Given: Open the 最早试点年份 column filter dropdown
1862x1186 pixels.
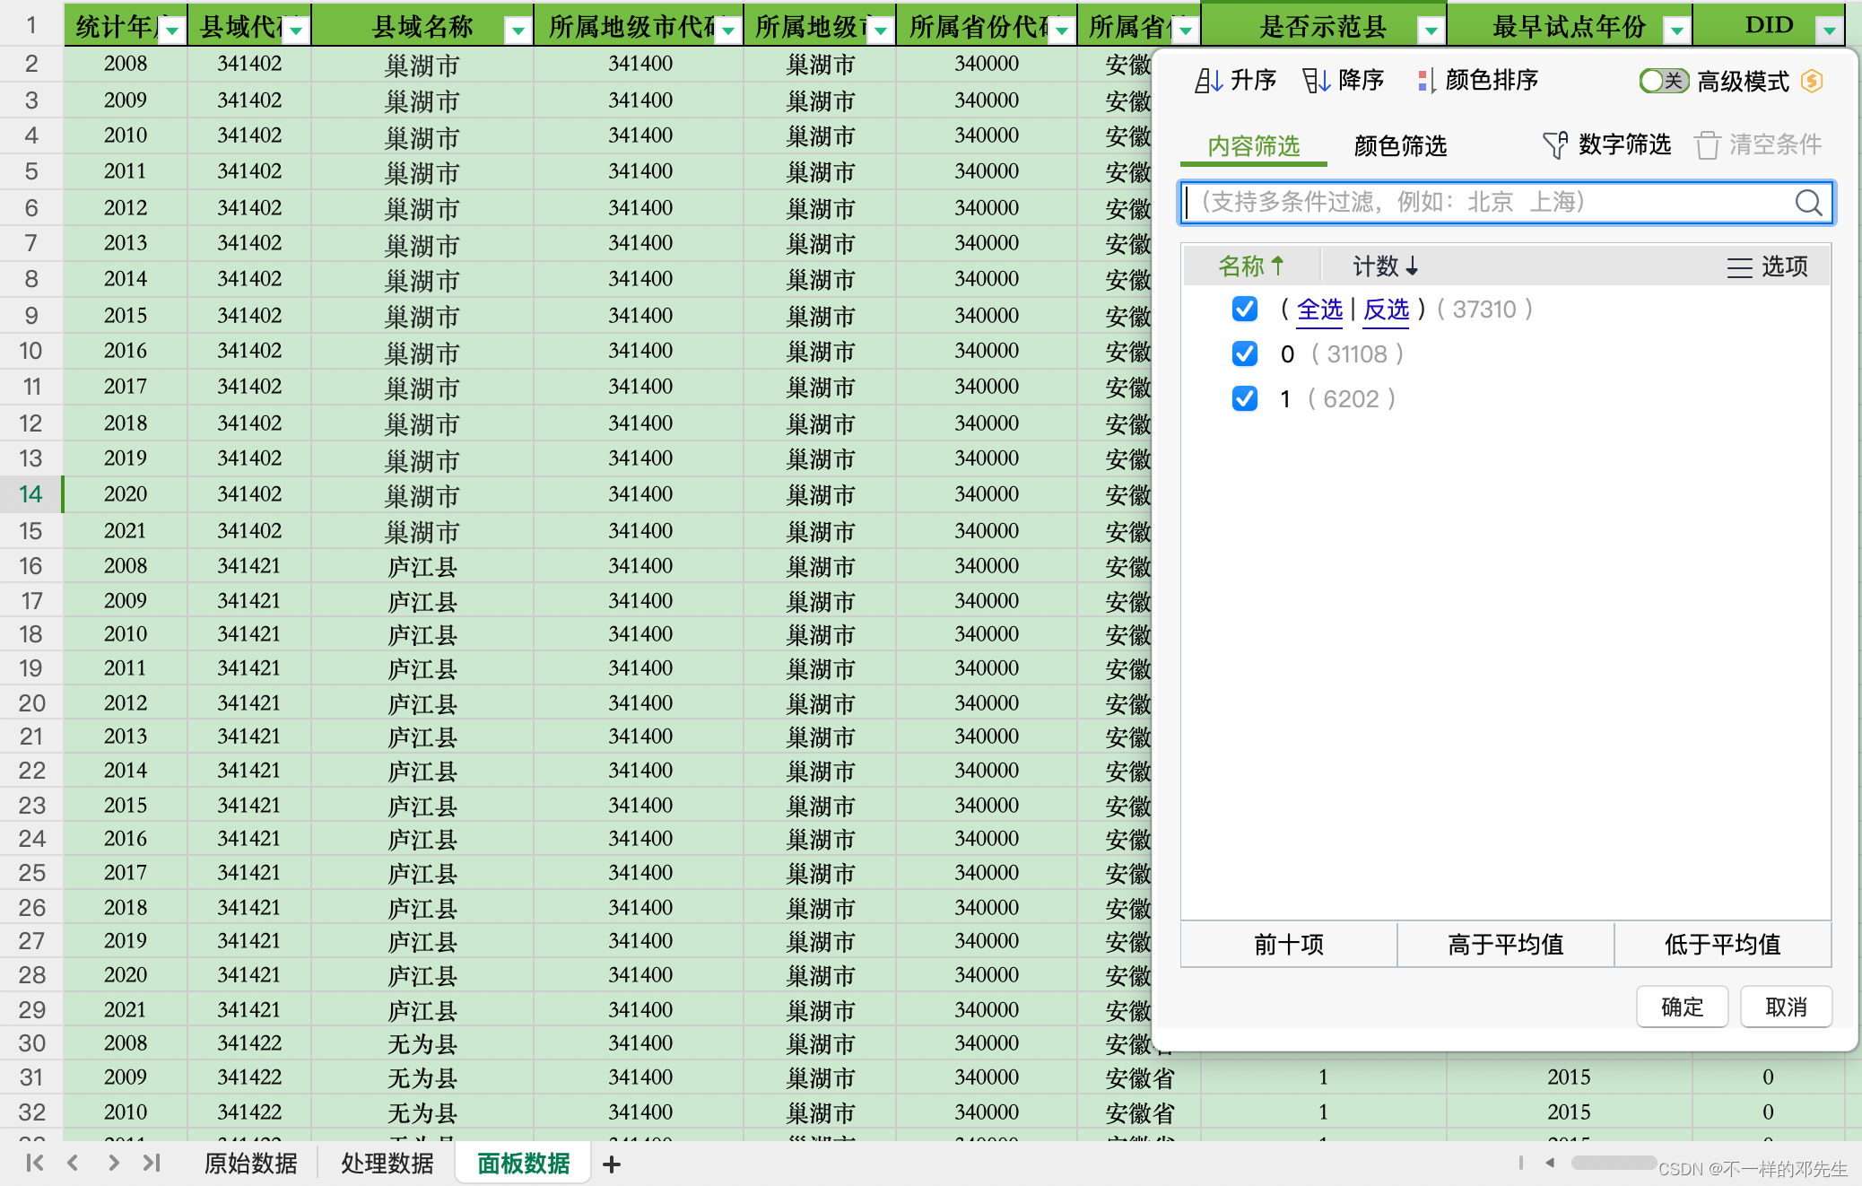Looking at the screenshot, I should click(x=1675, y=31).
